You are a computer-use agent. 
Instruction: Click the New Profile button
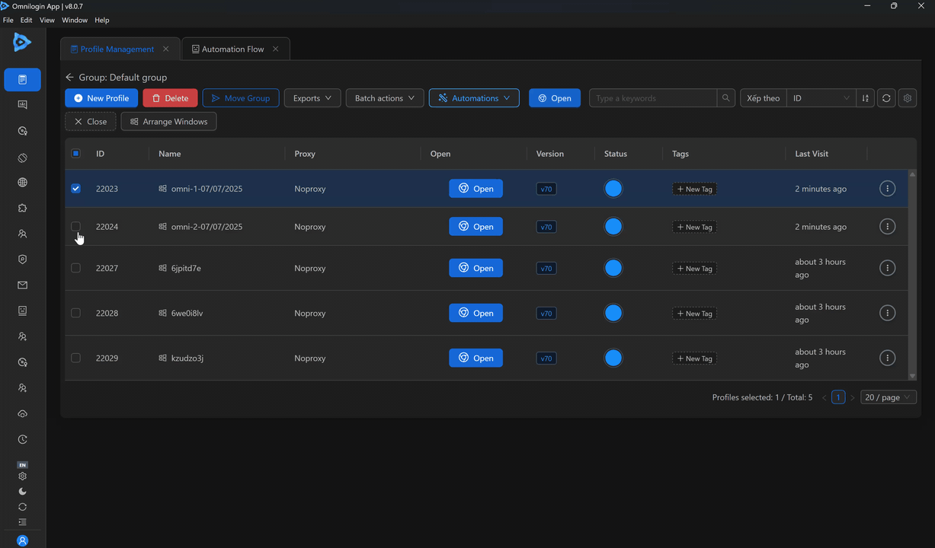(x=101, y=98)
